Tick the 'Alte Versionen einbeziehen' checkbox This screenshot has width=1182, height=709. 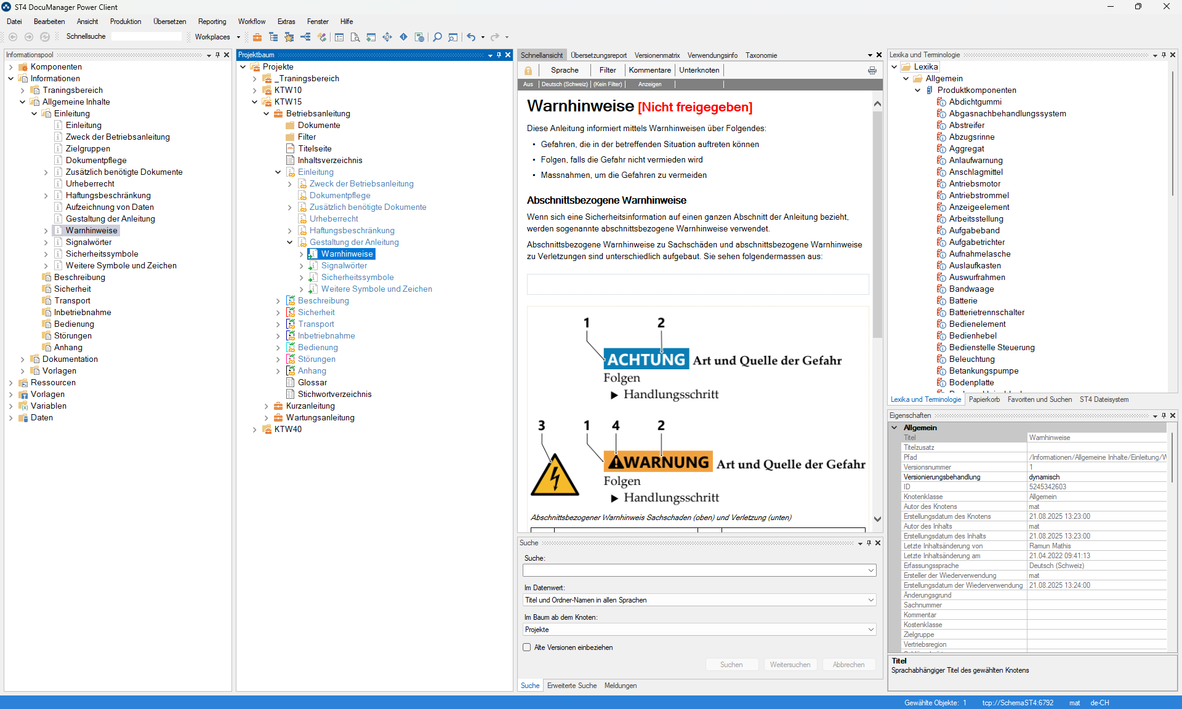[527, 647]
